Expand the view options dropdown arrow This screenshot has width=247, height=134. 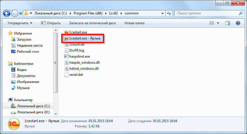click(x=218, y=23)
